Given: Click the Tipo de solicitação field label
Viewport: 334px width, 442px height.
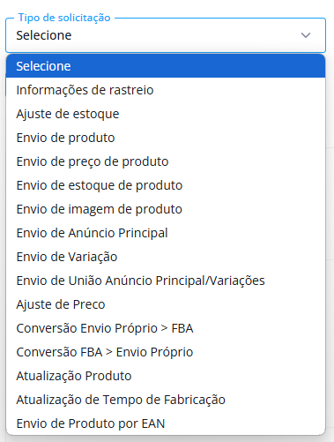Looking at the screenshot, I should pyautogui.click(x=64, y=18).
